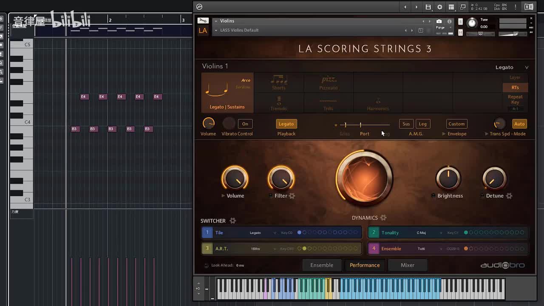The image size is (544, 306).
Task: Switch to the Ensemble tab
Action: point(322,265)
